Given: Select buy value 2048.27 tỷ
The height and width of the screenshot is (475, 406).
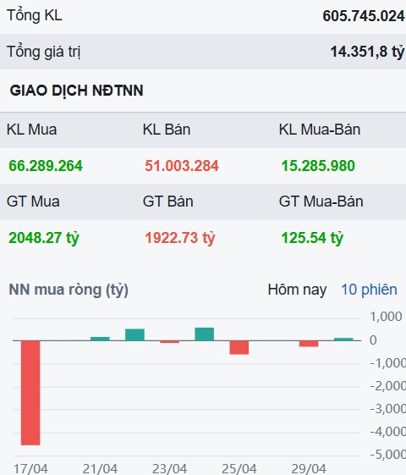Looking at the screenshot, I should coord(44,238).
